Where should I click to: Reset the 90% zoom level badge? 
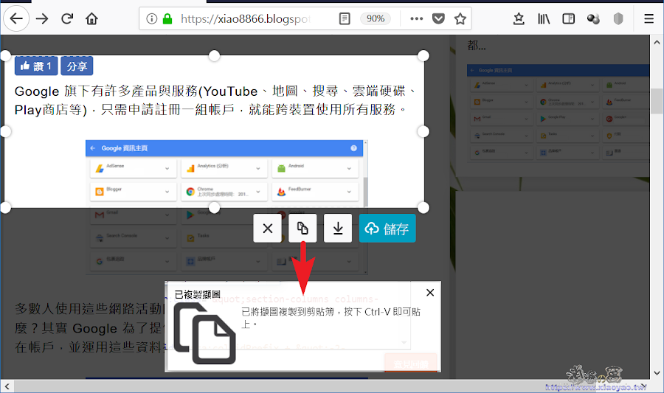pos(376,18)
